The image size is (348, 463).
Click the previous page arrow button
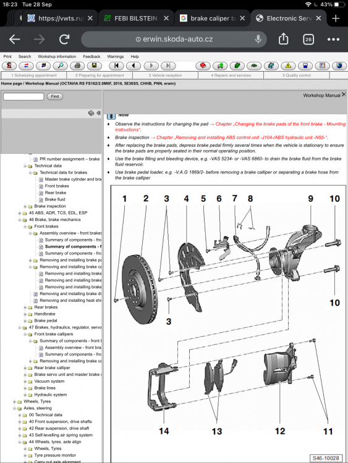click(134, 65)
